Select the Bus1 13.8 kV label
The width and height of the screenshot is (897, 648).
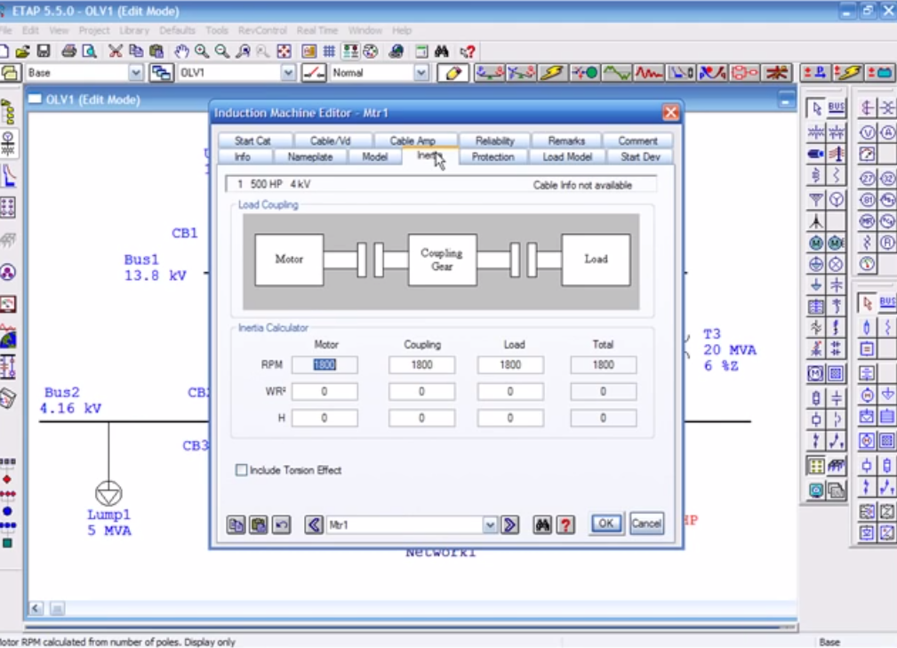tap(155, 267)
